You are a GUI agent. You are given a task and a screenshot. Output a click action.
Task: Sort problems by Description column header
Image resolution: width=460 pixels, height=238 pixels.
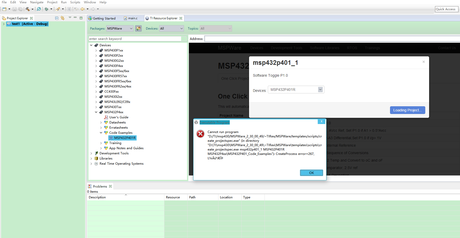(x=126, y=197)
